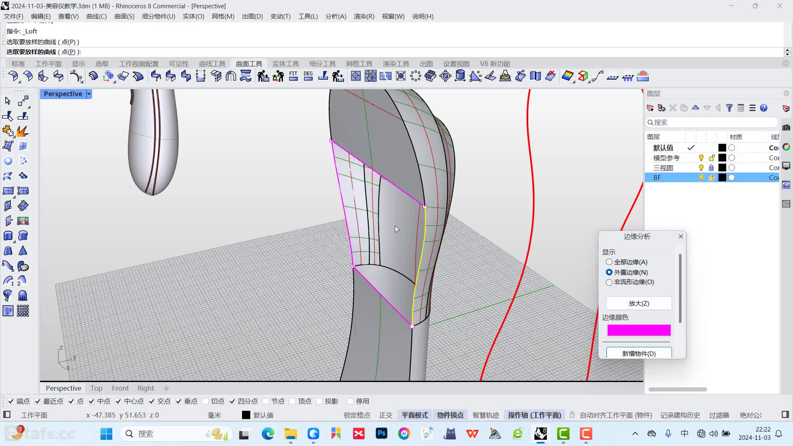Enable the 投影 project snap checkbox

[x=319, y=401]
